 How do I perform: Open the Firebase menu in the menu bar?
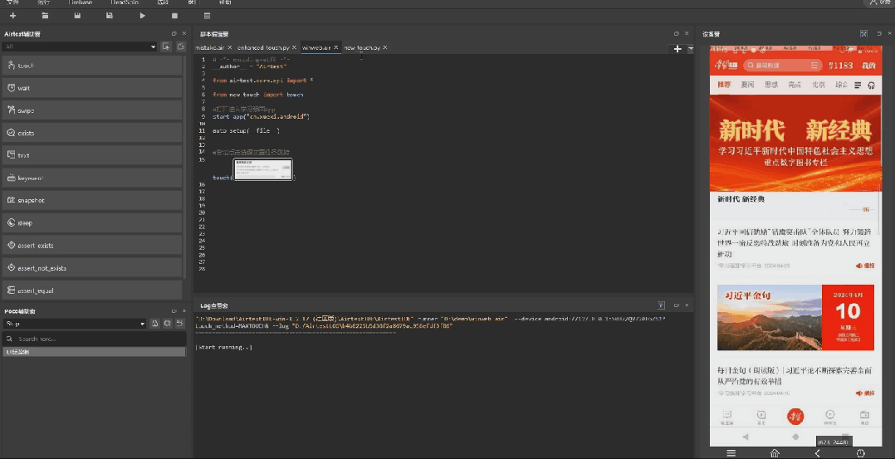[x=81, y=2]
